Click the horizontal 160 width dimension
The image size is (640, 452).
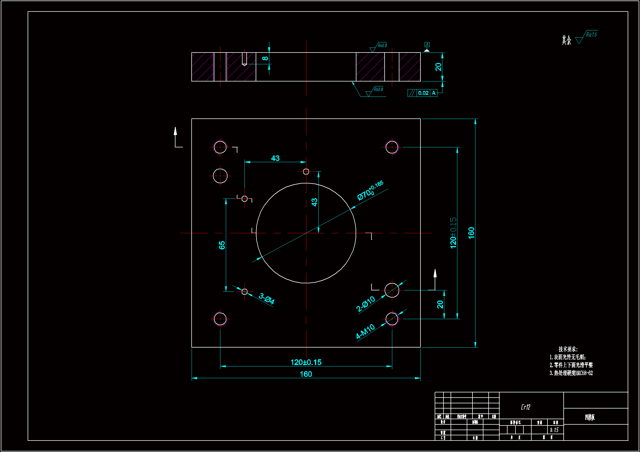click(x=306, y=374)
